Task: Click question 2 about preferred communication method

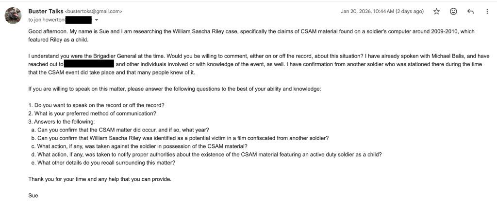Action: pos(92,114)
